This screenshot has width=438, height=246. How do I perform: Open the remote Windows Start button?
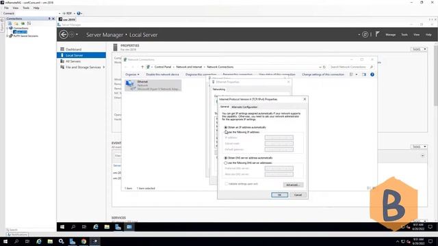click(62, 227)
